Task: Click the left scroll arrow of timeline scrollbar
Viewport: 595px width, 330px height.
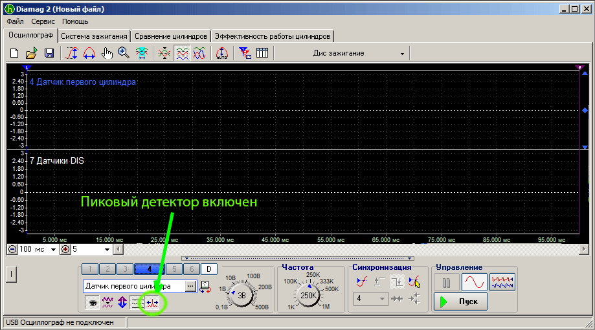Action: coord(118,249)
